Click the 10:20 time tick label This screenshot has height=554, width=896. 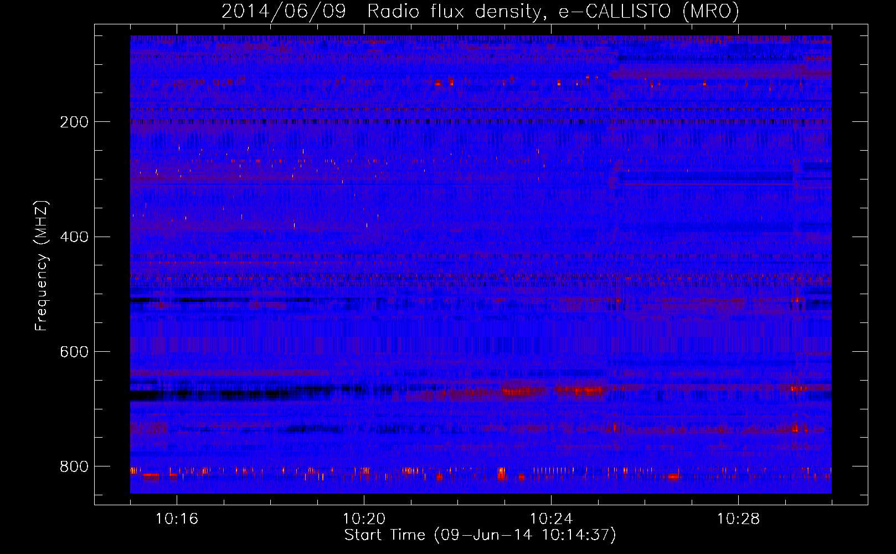[364, 519]
